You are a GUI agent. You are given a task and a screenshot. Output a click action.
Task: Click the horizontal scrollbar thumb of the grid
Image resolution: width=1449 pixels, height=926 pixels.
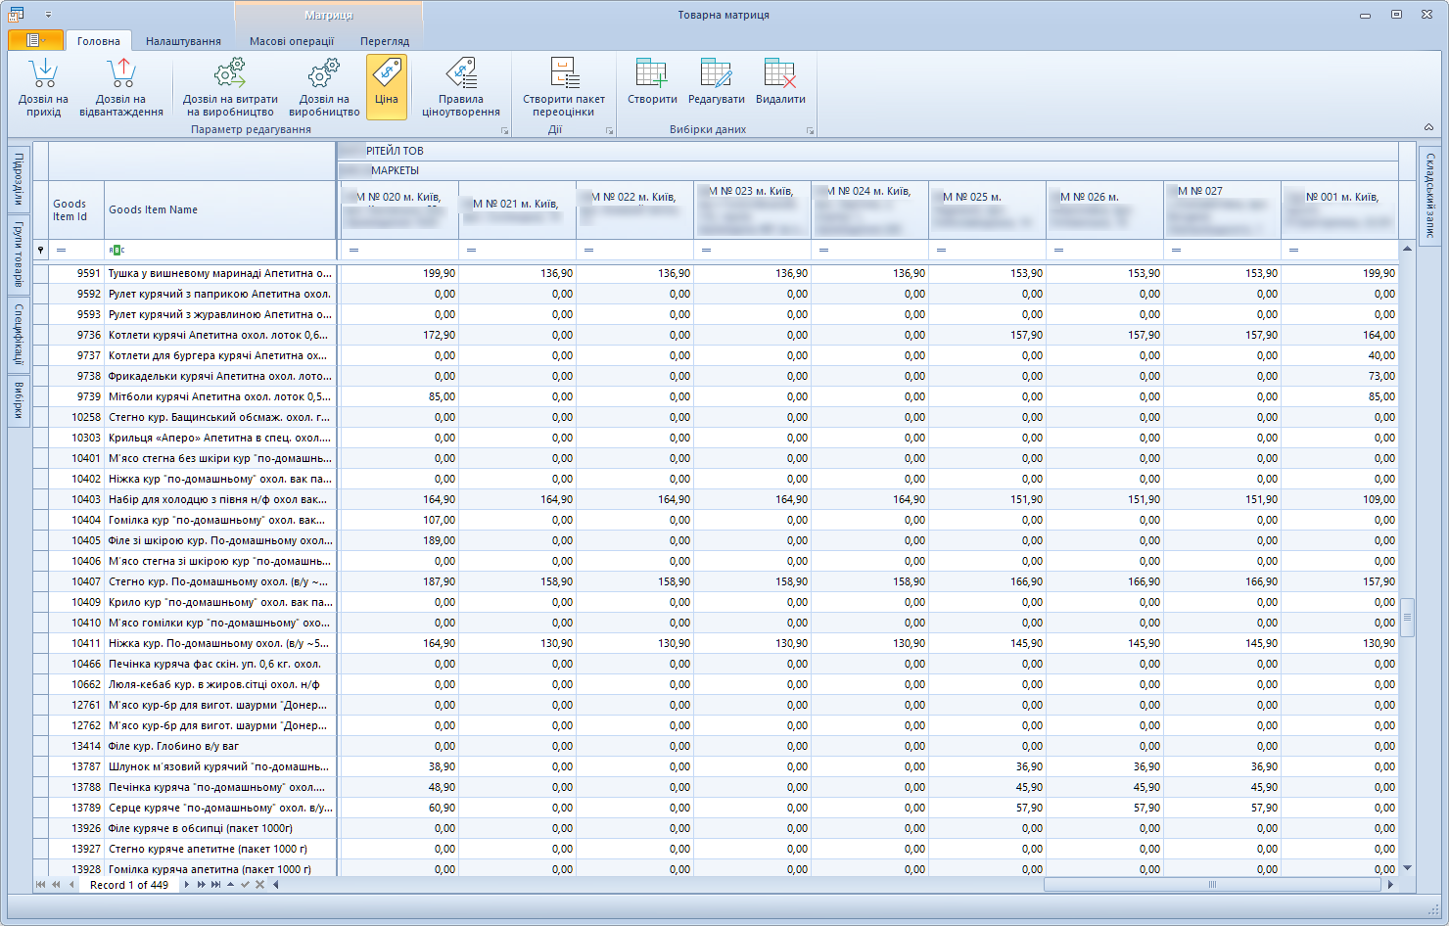[1212, 885]
